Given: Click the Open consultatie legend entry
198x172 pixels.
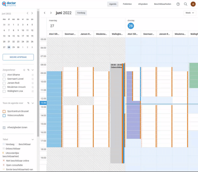Looking at the screenshot, I should (x=13, y=165).
